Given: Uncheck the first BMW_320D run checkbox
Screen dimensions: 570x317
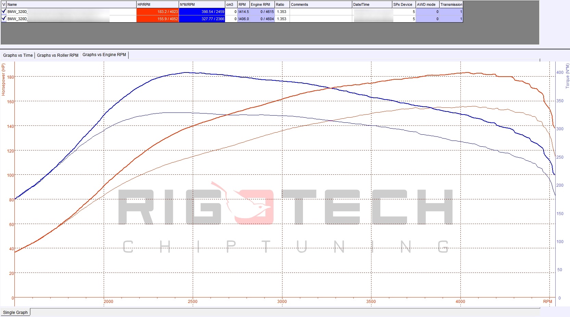Looking at the screenshot, I should pos(4,11).
